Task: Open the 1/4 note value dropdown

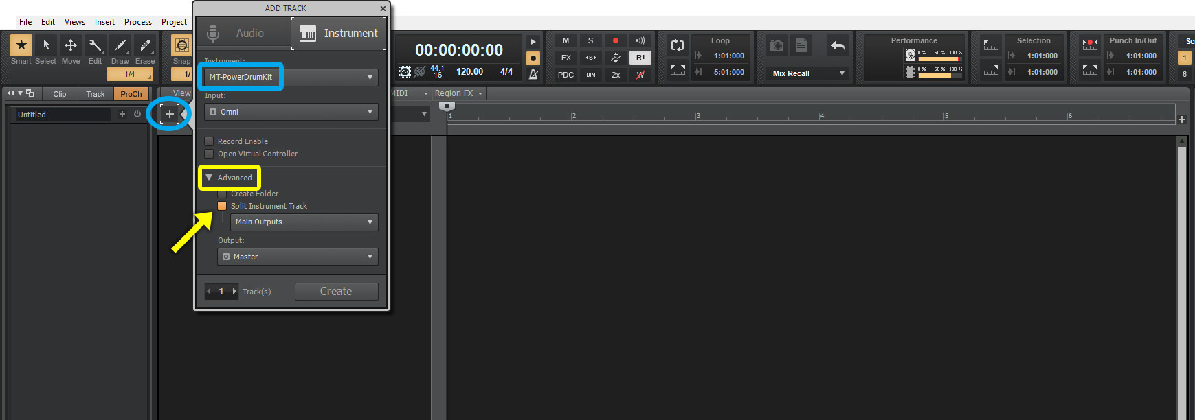Action: pyautogui.click(x=130, y=74)
